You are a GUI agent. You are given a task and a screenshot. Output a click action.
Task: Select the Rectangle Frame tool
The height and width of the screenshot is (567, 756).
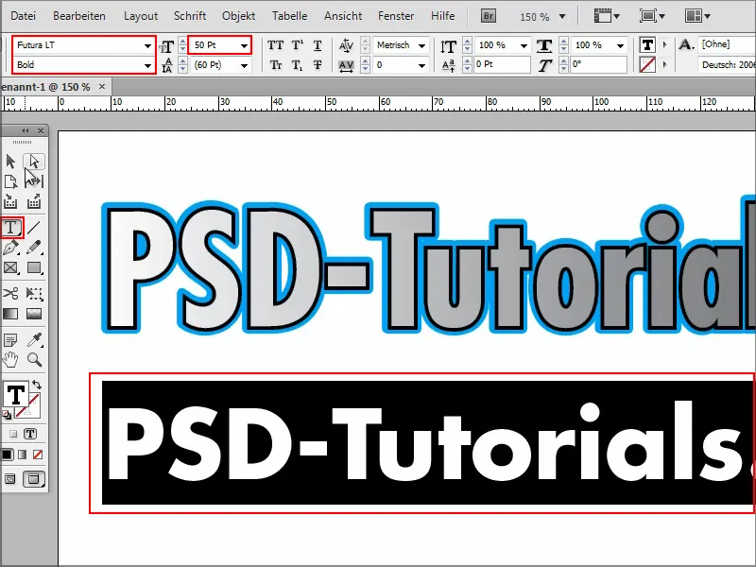tap(10, 268)
